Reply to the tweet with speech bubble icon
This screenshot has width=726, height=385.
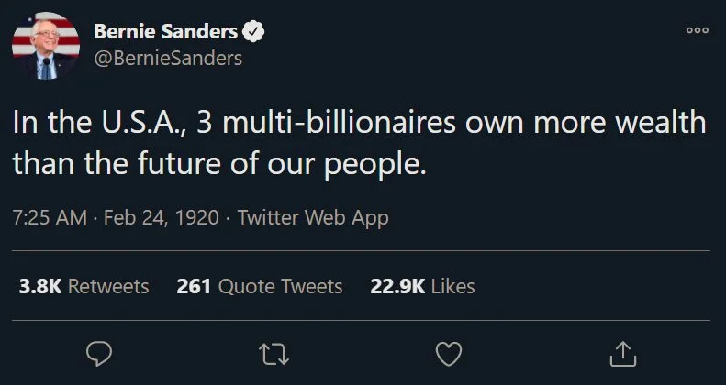98,352
